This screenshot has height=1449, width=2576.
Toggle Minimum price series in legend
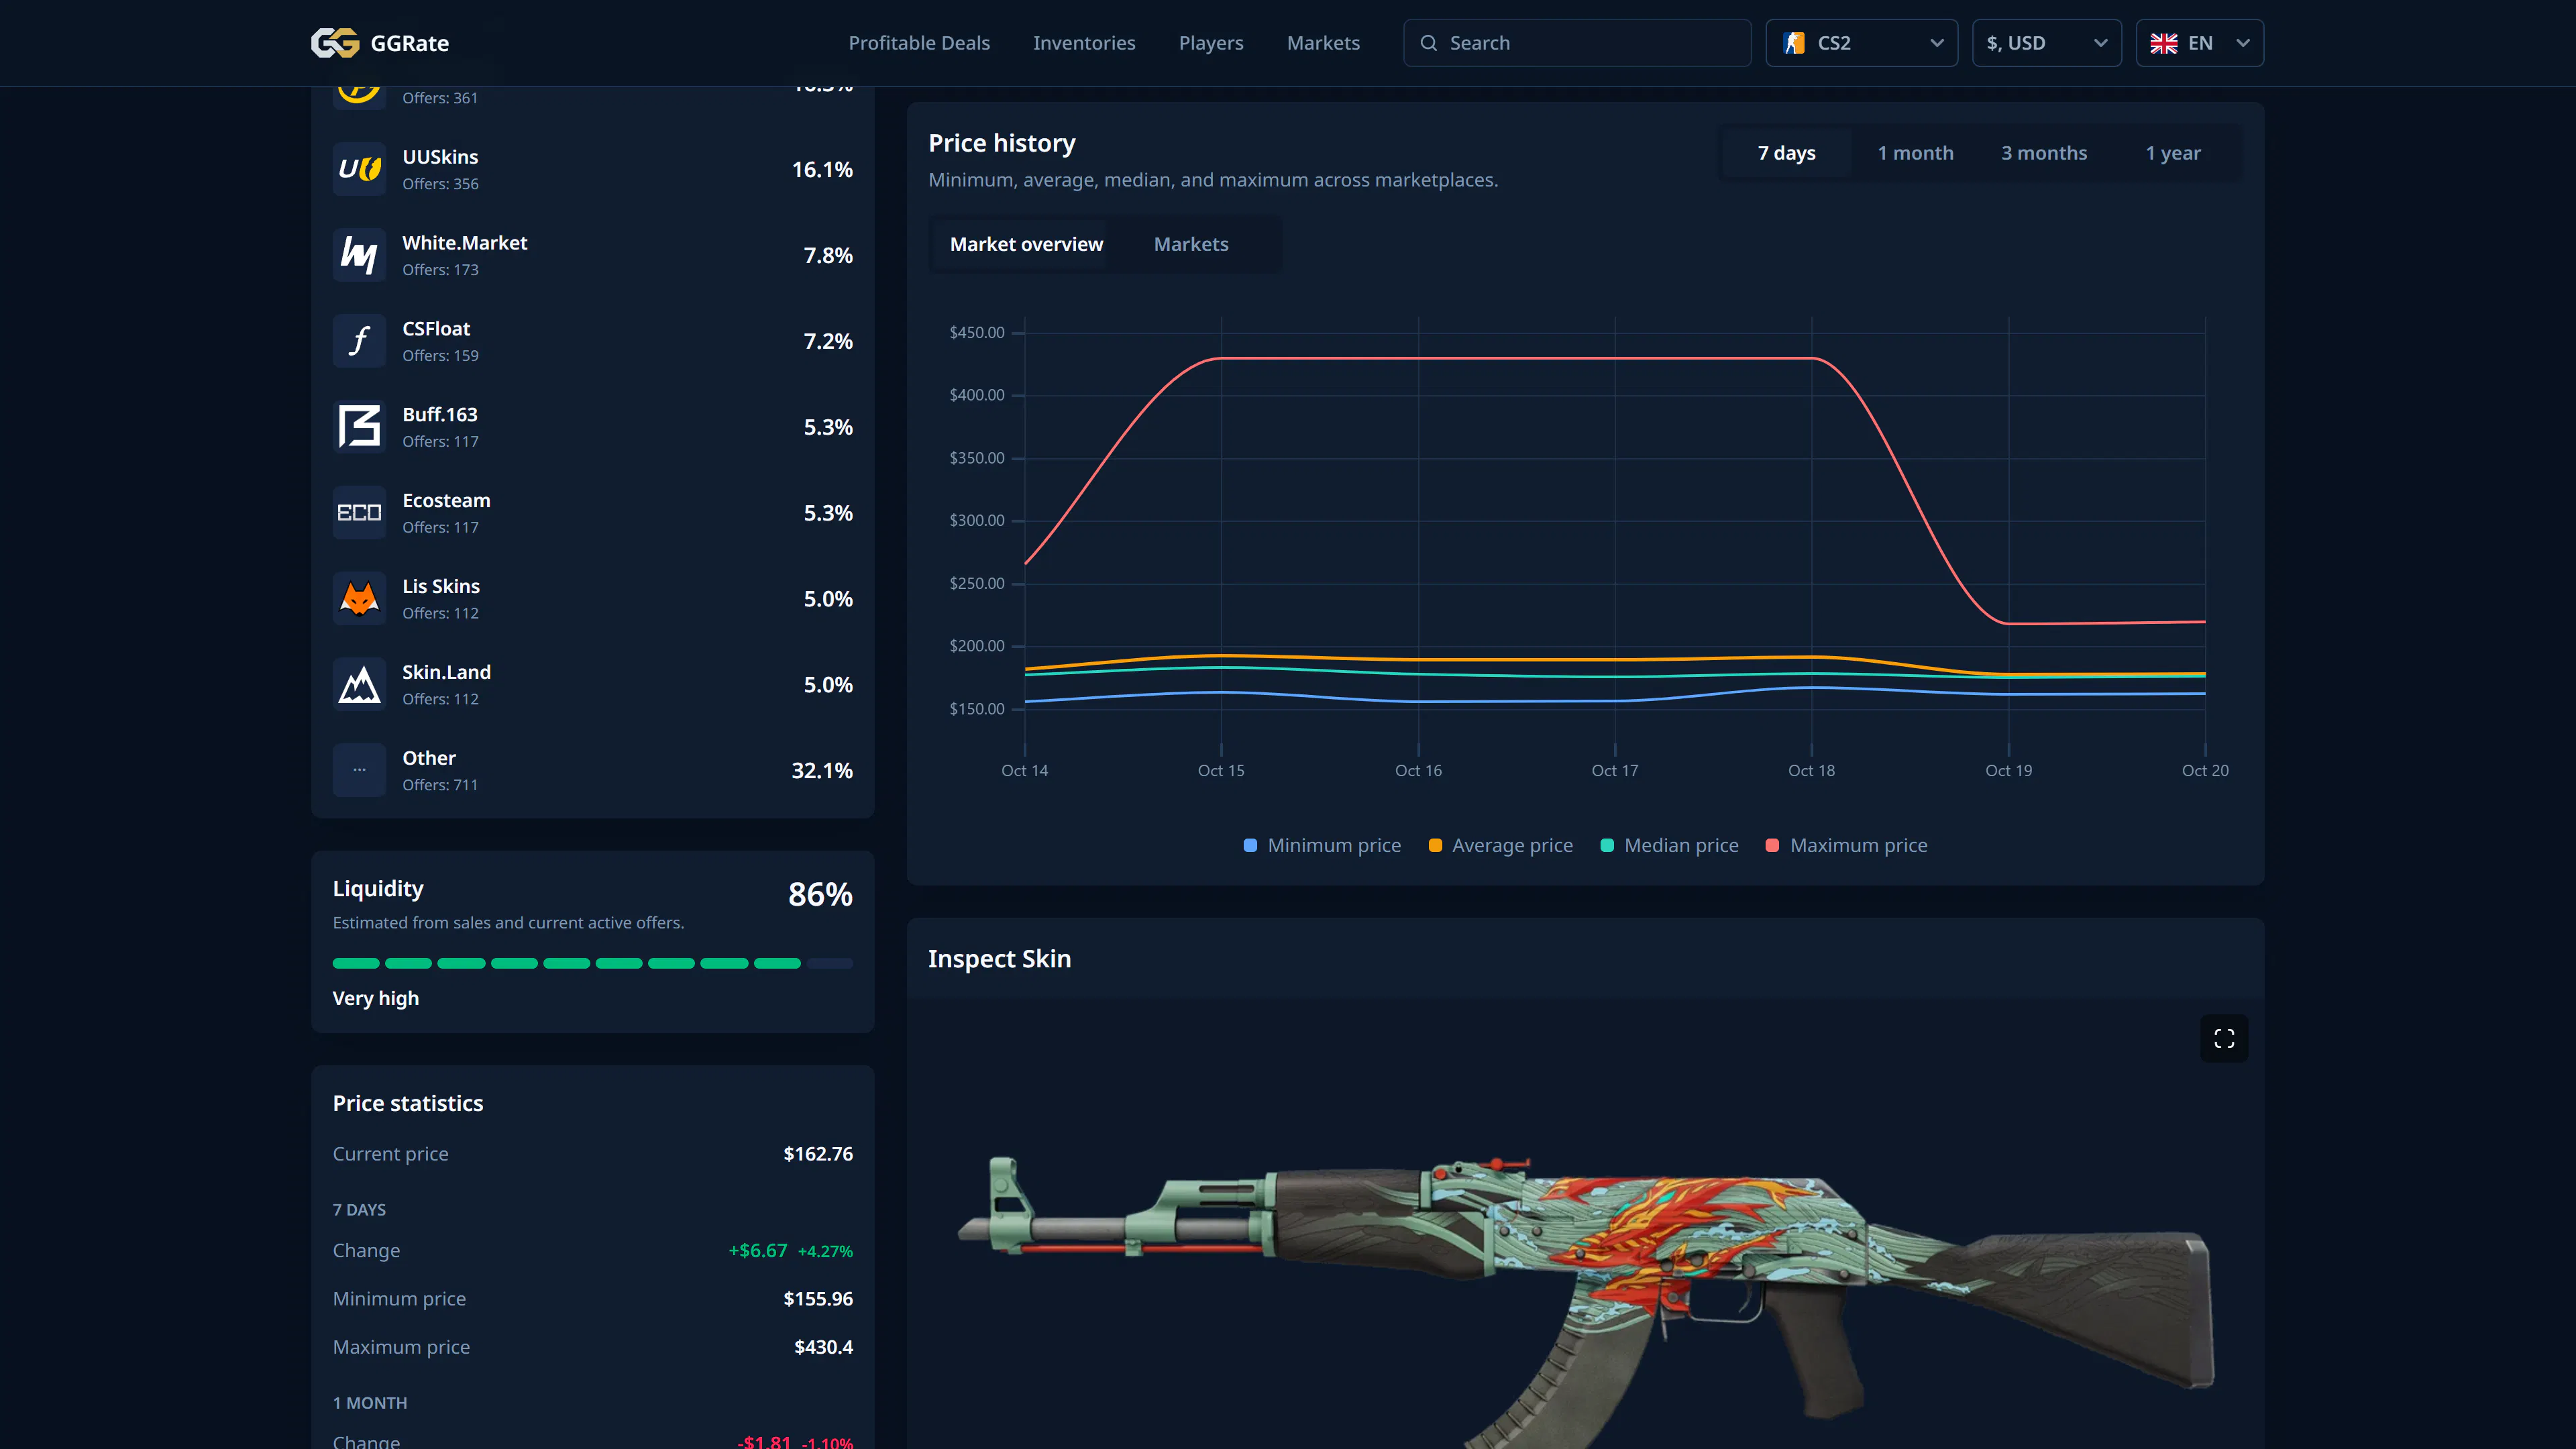coord(1322,846)
